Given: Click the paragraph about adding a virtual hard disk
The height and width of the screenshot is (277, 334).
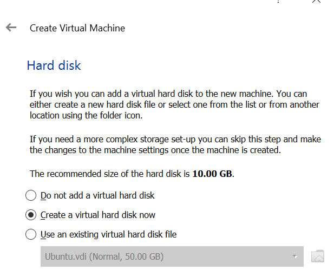Looking at the screenshot, I should pos(174,104).
